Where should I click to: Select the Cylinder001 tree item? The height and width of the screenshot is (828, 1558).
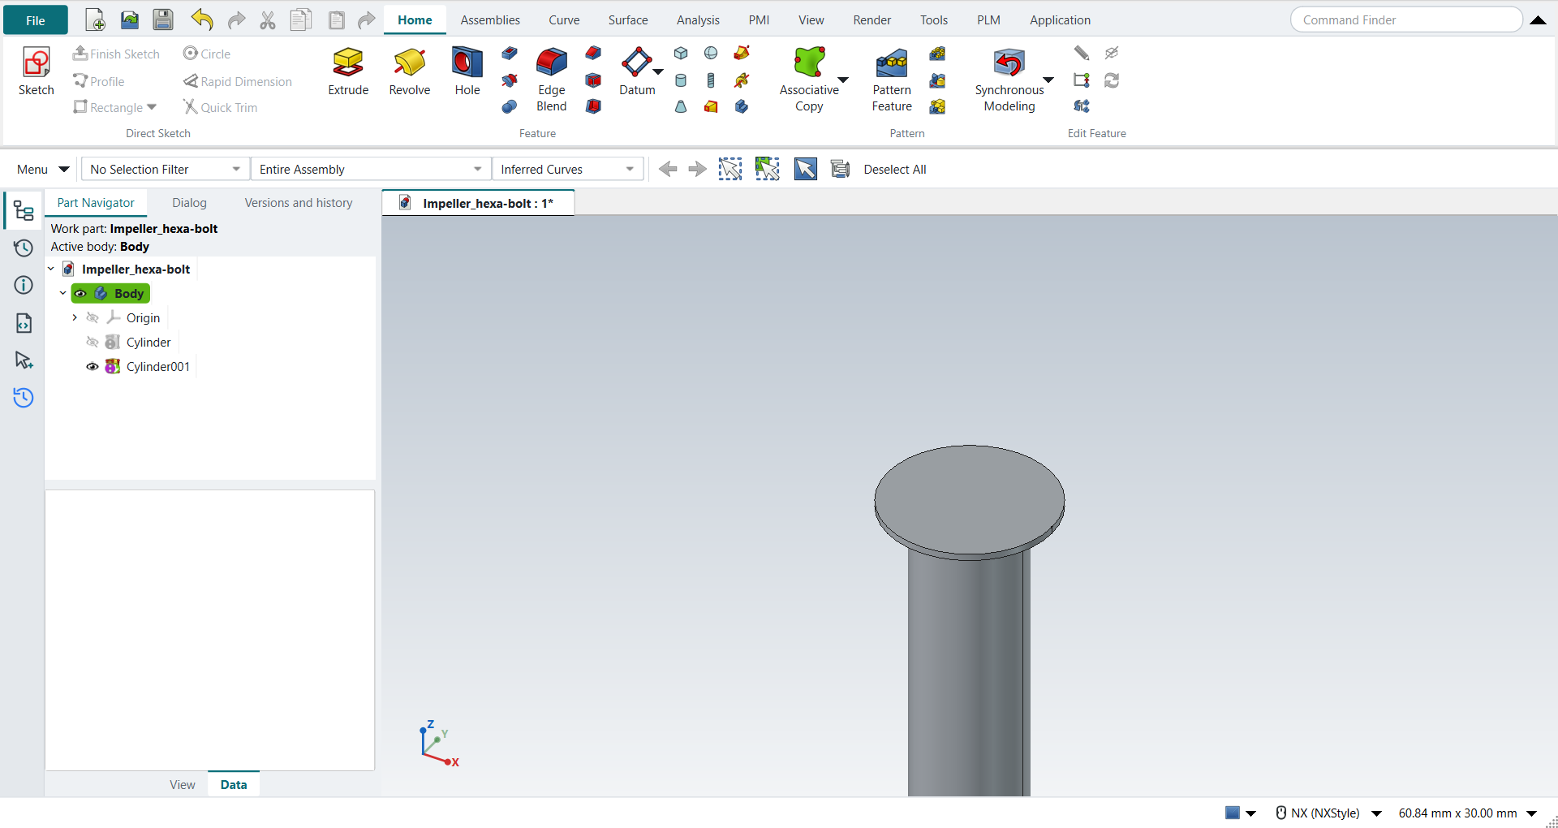tap(157, 367)
